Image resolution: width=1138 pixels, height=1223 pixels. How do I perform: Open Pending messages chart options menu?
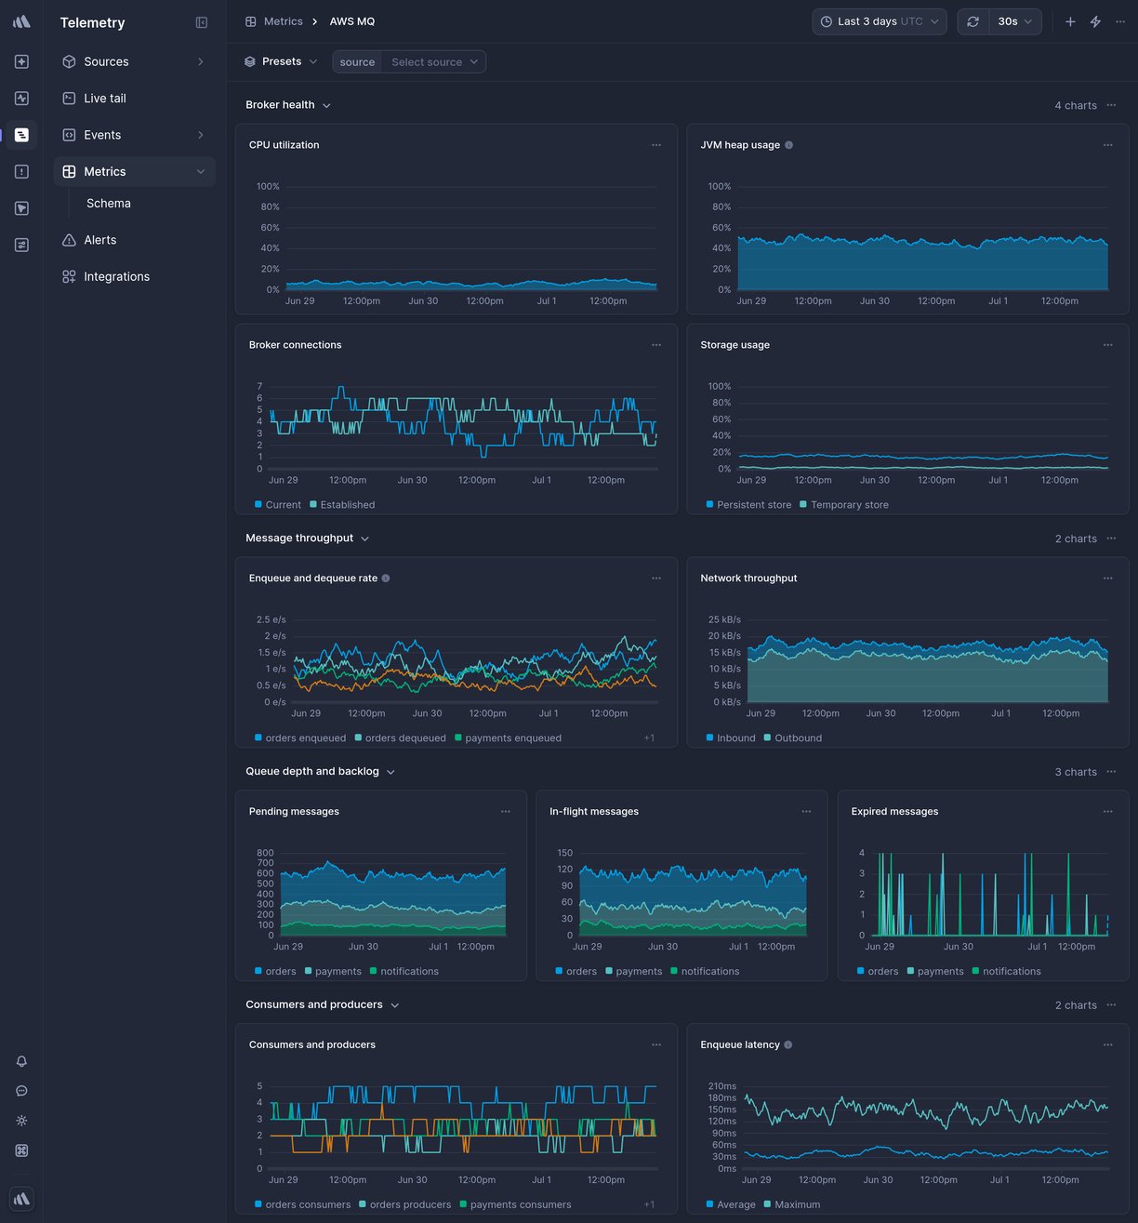[x=506, y=812]
